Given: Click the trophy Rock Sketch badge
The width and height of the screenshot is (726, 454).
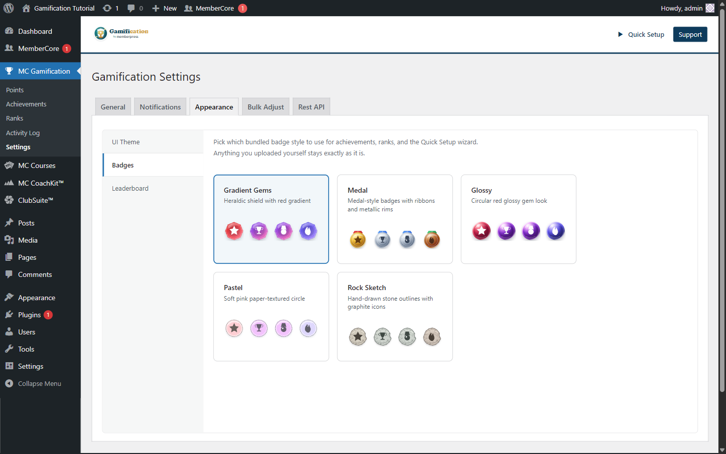Looking at the screenshot, I should tap(383, 336).
